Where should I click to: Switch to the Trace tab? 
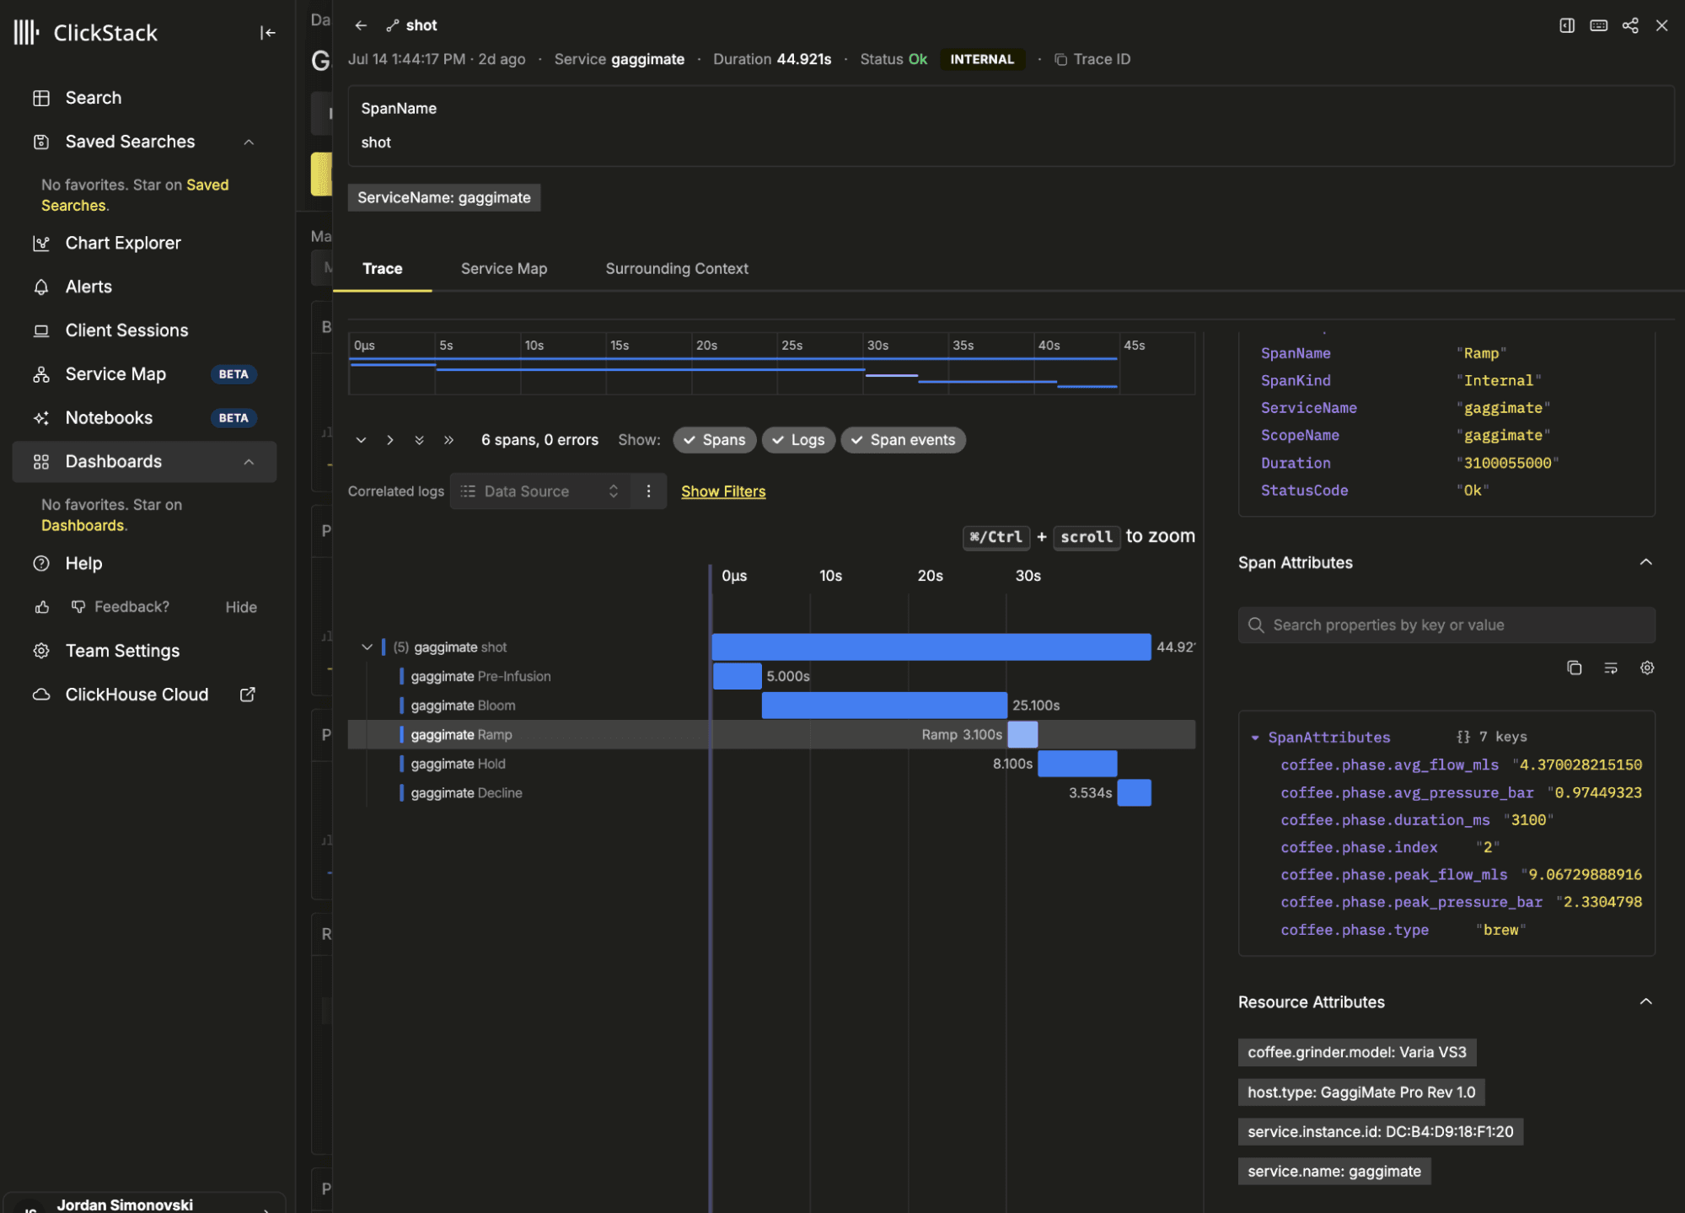click(382, 269)
